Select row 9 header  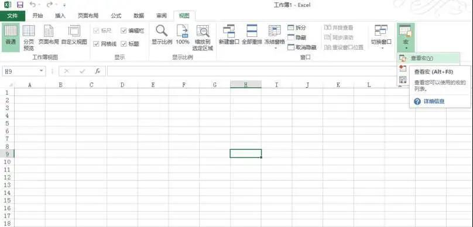pyautogui.click(x=7, y=154)
